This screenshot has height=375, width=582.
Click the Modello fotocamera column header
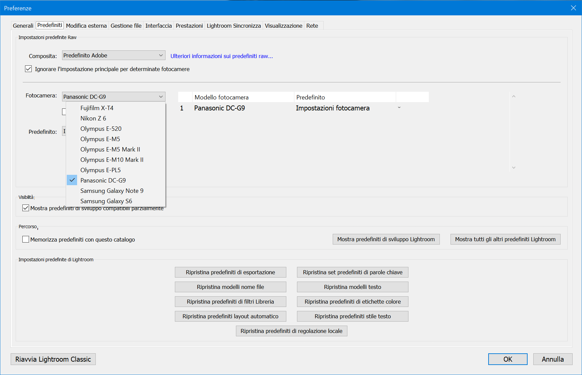pyautogui.click(x=243, y=97)
